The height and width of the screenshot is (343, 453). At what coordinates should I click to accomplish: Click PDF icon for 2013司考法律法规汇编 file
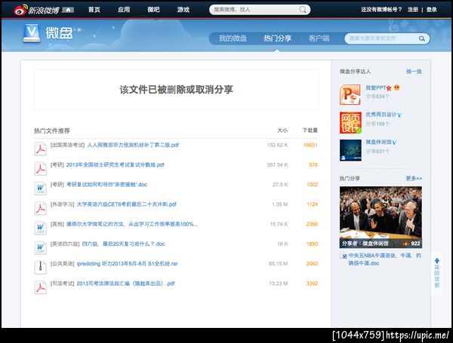point(41,287)
